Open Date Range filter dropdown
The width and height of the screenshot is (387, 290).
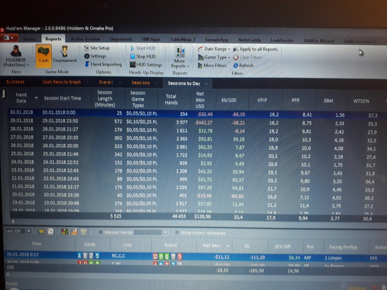pyautogui.click(x=214, y=49)
